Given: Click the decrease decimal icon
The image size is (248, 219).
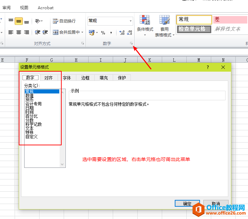Looking at the screenshot, I should tap(129, 33).
